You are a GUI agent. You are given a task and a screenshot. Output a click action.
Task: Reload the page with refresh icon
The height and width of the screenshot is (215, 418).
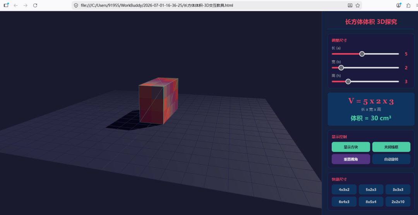coord(35,5)
